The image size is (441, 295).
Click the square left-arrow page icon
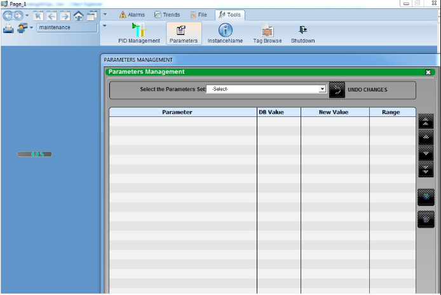[51, 16]
